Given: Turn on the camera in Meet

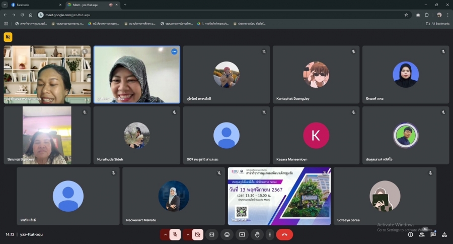Looking at the screenshot, I should pyautogui.click(x=198, y=234).
